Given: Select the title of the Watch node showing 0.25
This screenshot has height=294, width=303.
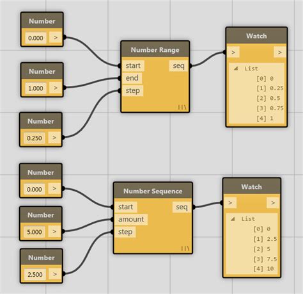Looking at the screenshot, I should pyautogui.click(x=256, y=36).
